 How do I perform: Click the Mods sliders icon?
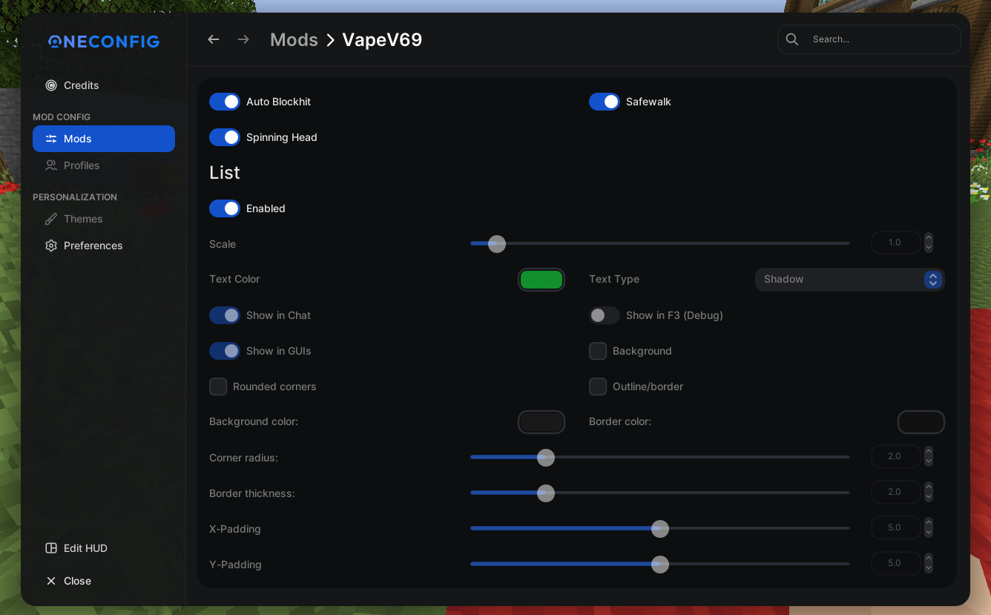click(x=51, y=139)
